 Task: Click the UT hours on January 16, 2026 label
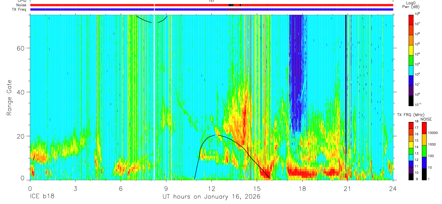click(x=212, y=197)
